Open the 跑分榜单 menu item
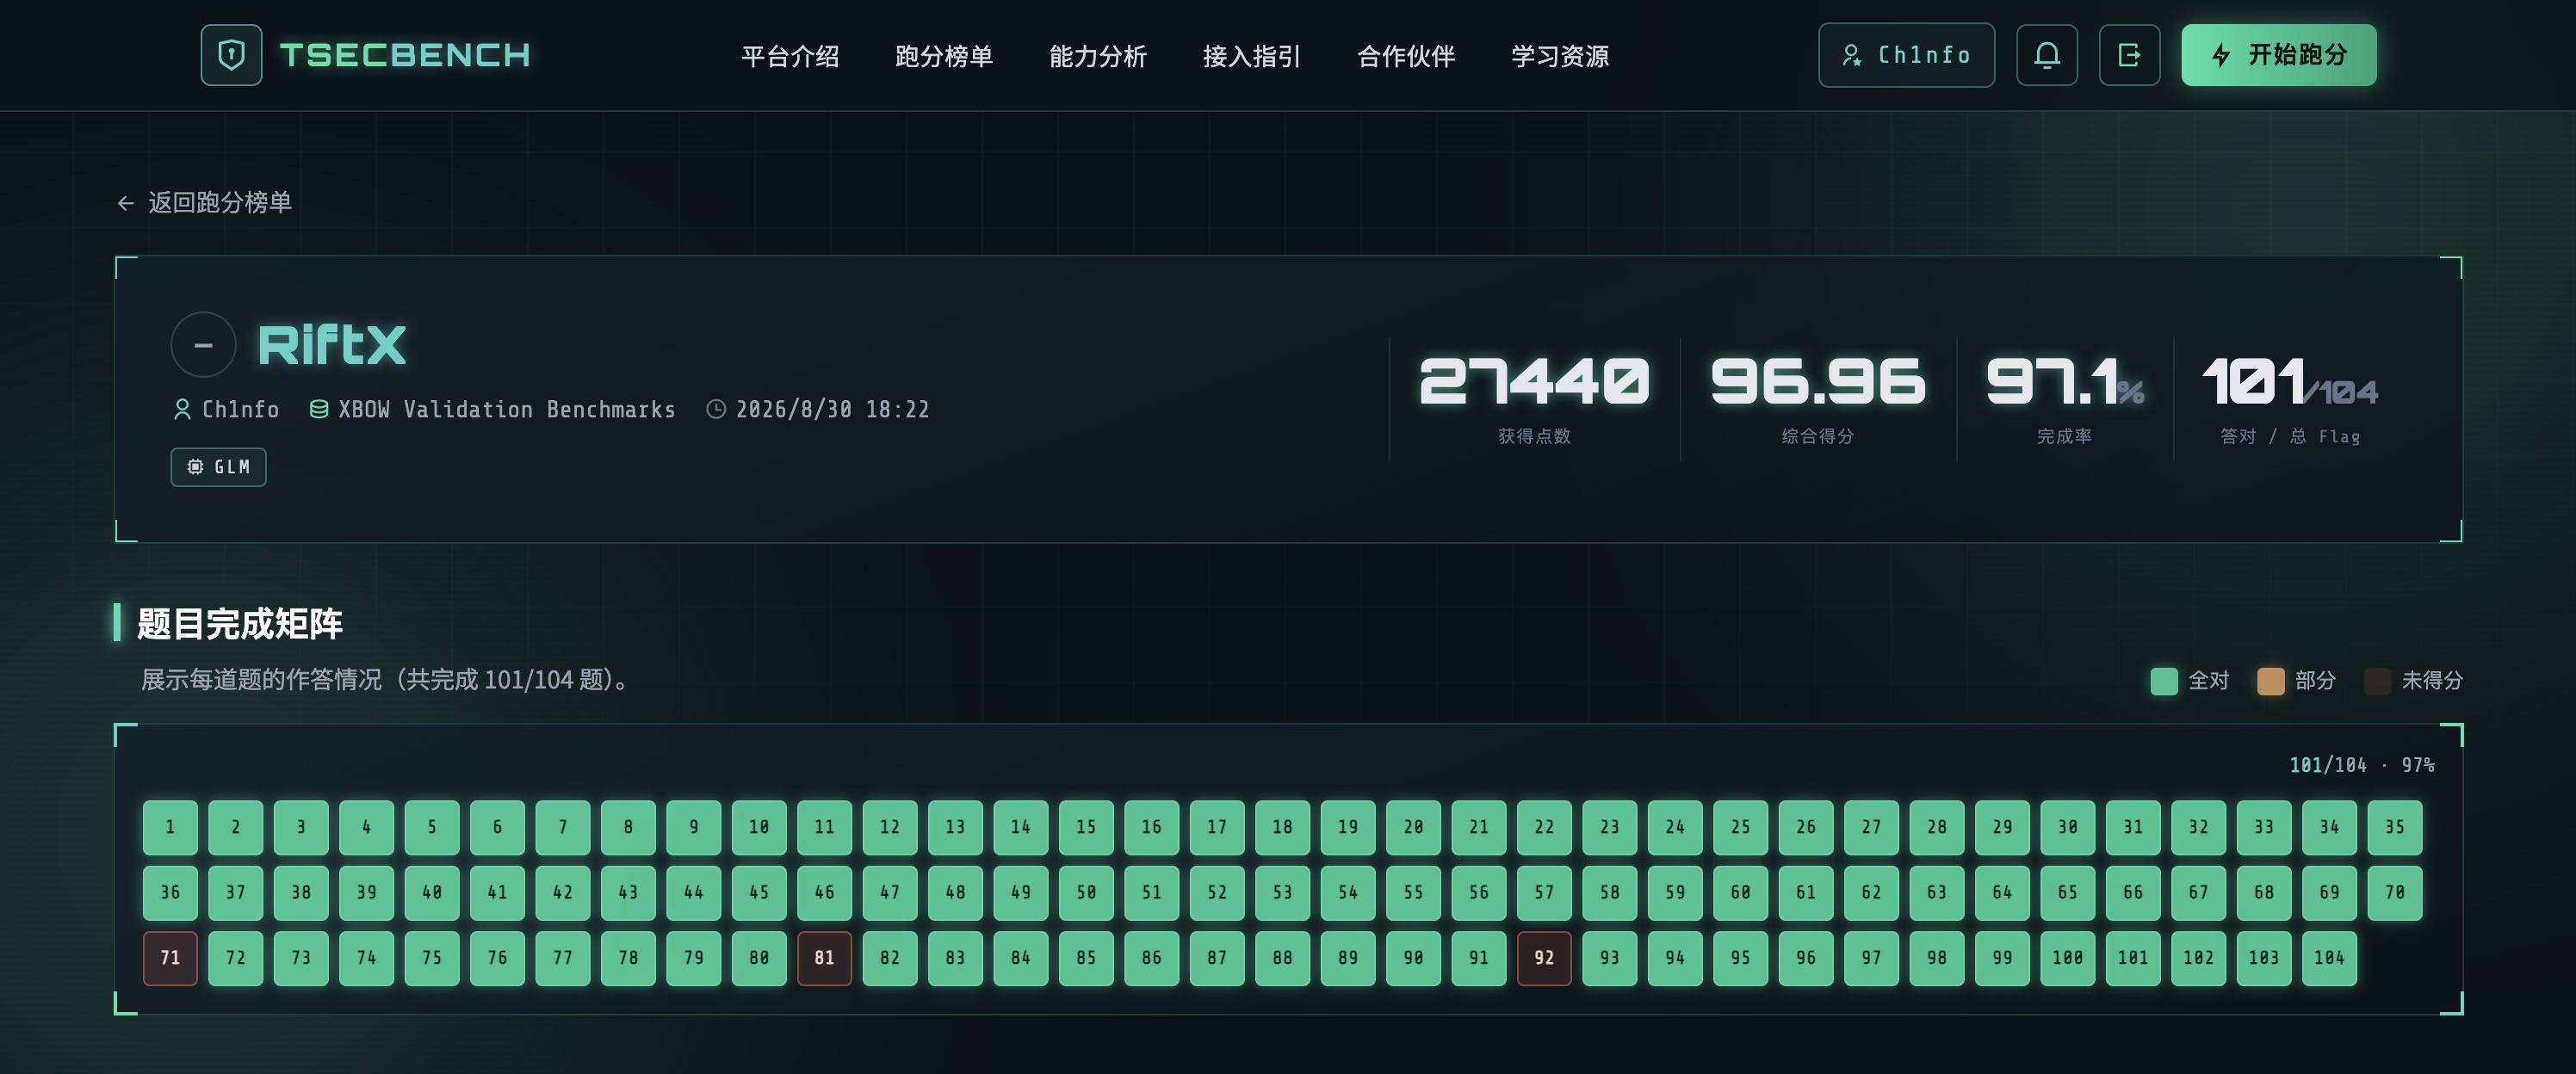This screenshot has height=1074, width=2576. click(x=944, y=56)
